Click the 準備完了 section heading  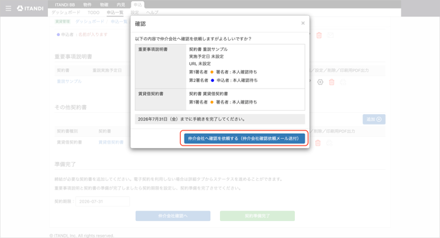tap(65, 164)
